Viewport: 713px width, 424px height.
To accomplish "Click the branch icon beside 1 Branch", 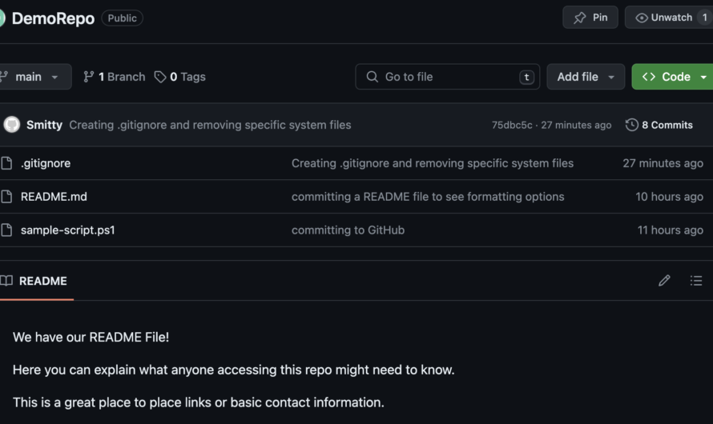I will (x=89, y=77).
